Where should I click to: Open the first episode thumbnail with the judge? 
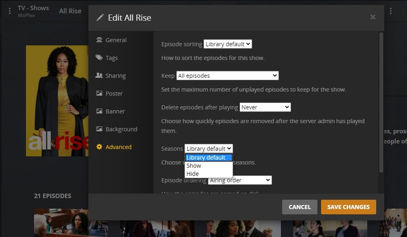71,223
